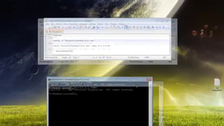This screenshot has width=224, height=126.
Task: Click the Save Recorded Macro icon
Action: [148, 27]
